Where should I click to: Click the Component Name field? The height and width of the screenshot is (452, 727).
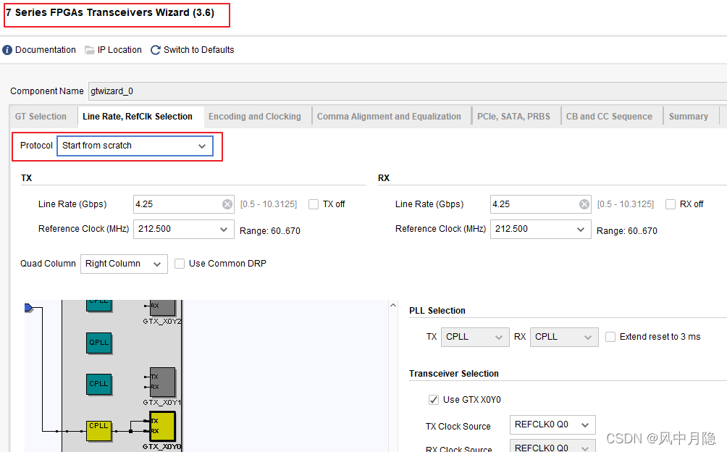point(408,91)
